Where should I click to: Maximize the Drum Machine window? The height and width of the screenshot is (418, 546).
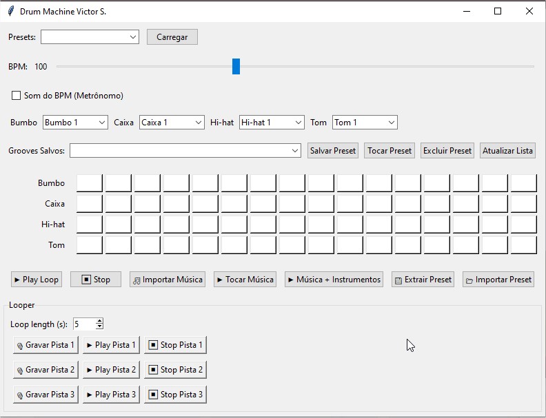498,11
